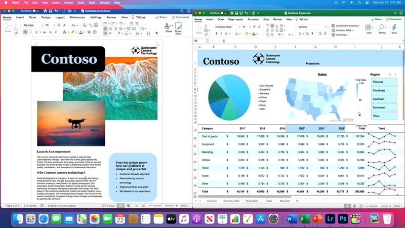405x228 pixels.
Task: Toggle multi-select on Region slicer
Action: 389,74
